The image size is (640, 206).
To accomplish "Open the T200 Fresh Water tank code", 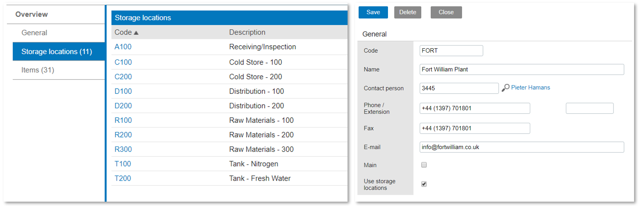I will coord(123,178).
